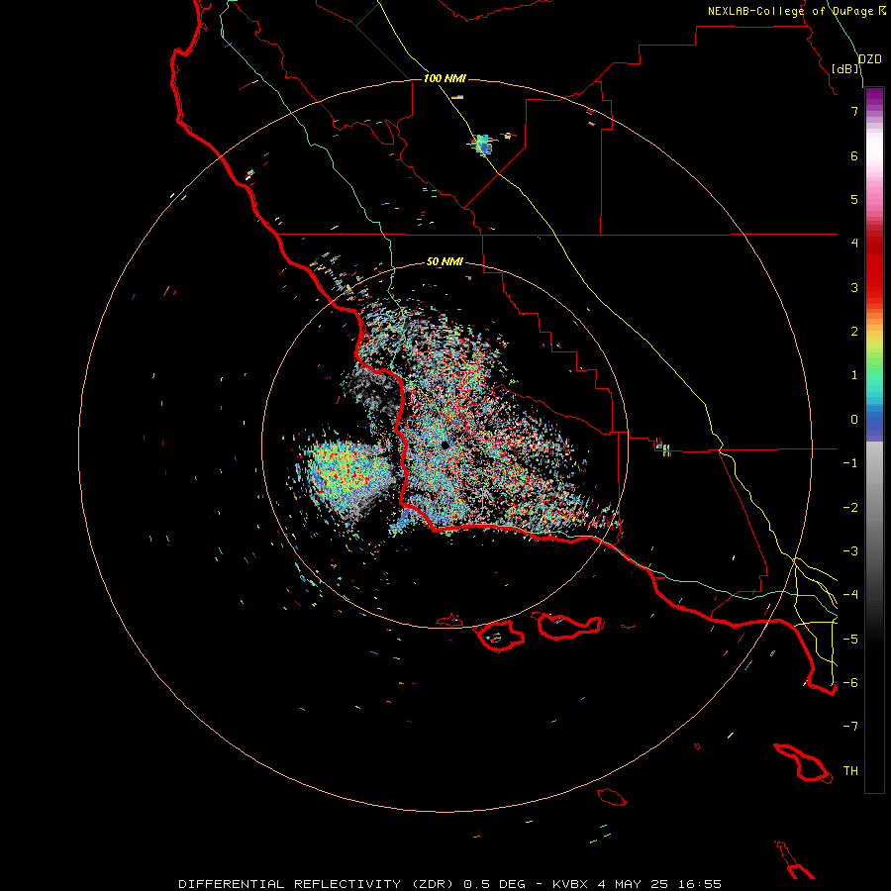Click the 6 value on the color scale
Screen dimensions: 891x891
pyautogui.click(x=854, y=155)
